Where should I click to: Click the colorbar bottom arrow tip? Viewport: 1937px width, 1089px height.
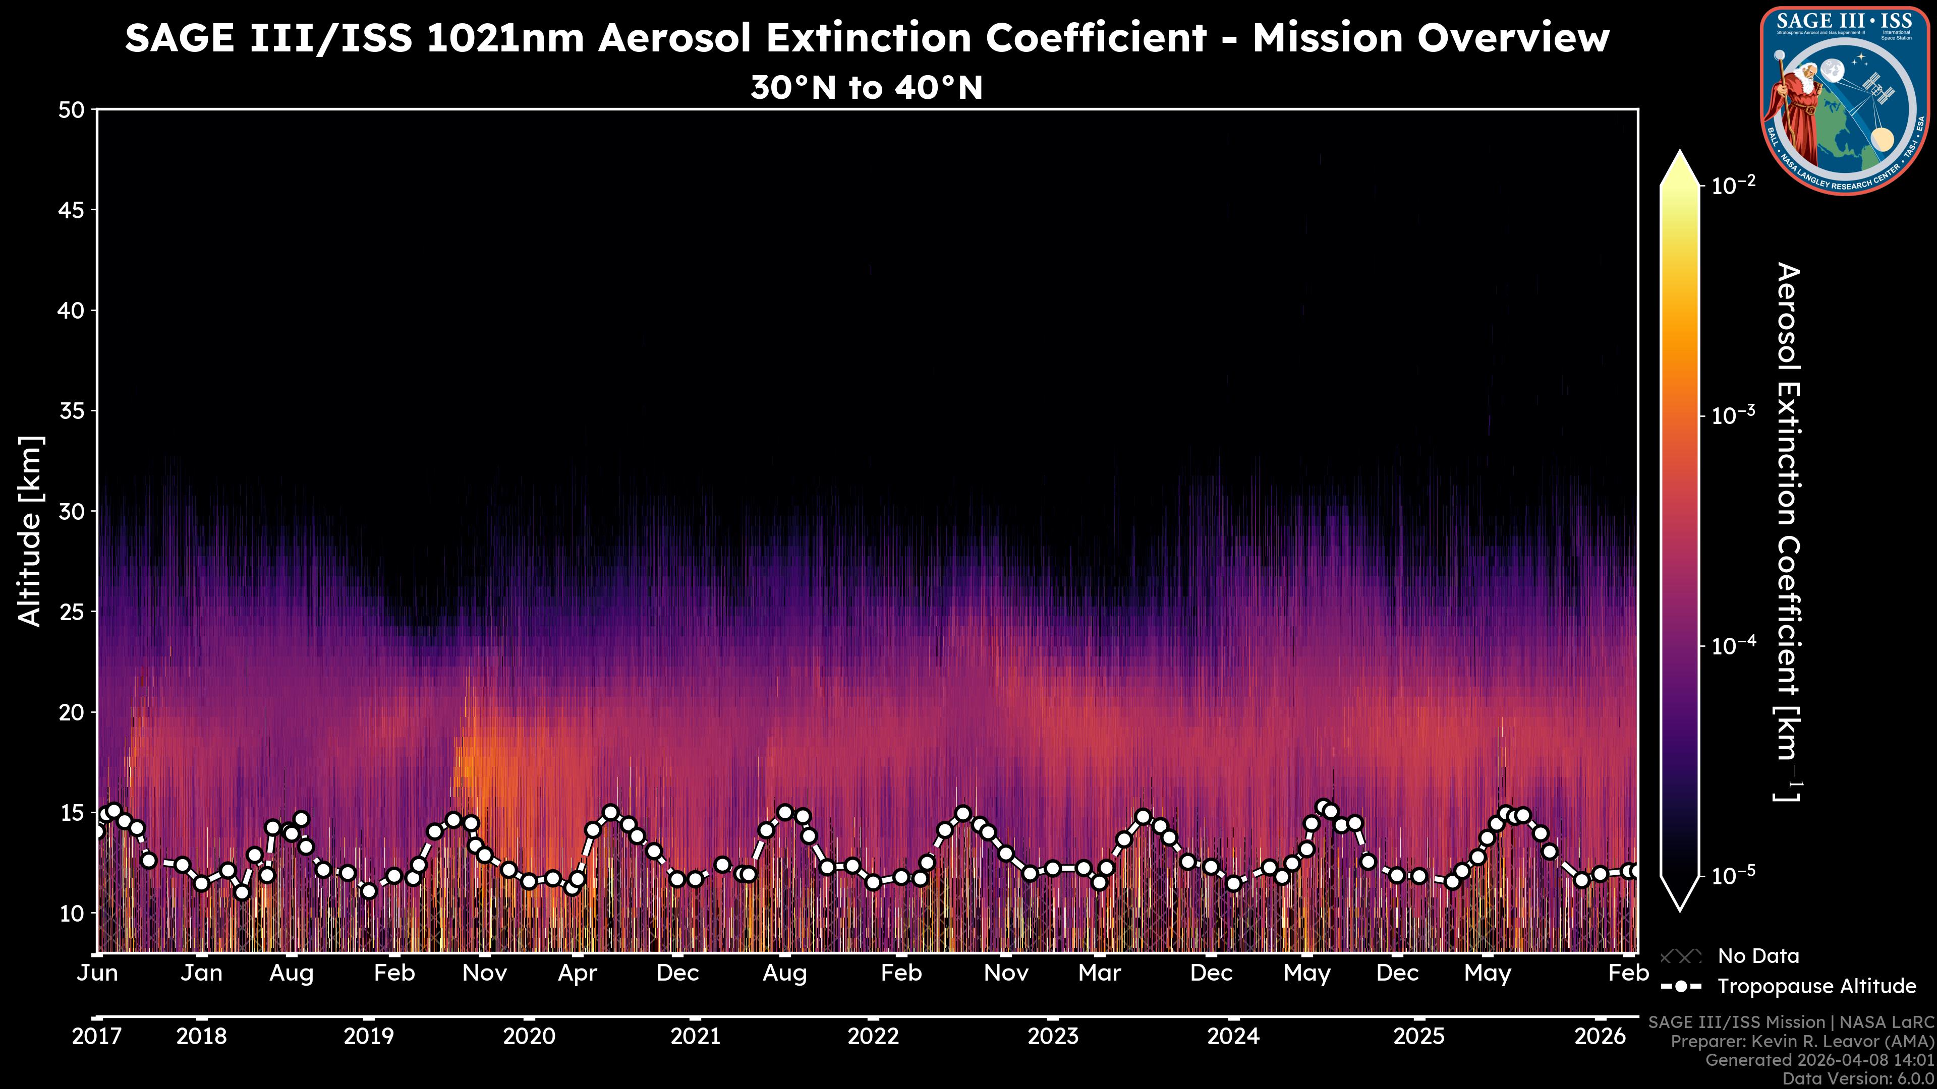tap(1681, 909)
